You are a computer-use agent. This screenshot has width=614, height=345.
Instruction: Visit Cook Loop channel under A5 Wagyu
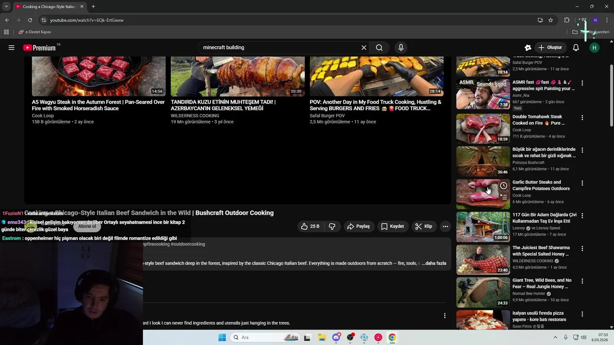coord(43,115)
